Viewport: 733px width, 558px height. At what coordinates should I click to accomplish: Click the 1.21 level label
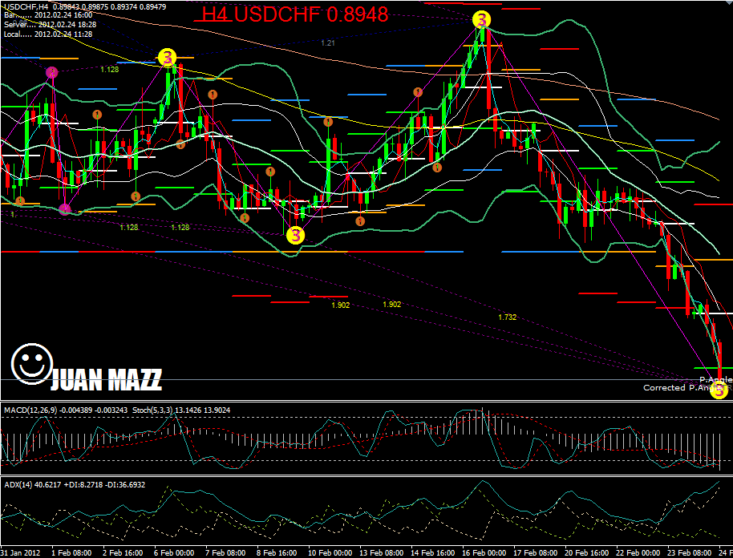(328, 42)
